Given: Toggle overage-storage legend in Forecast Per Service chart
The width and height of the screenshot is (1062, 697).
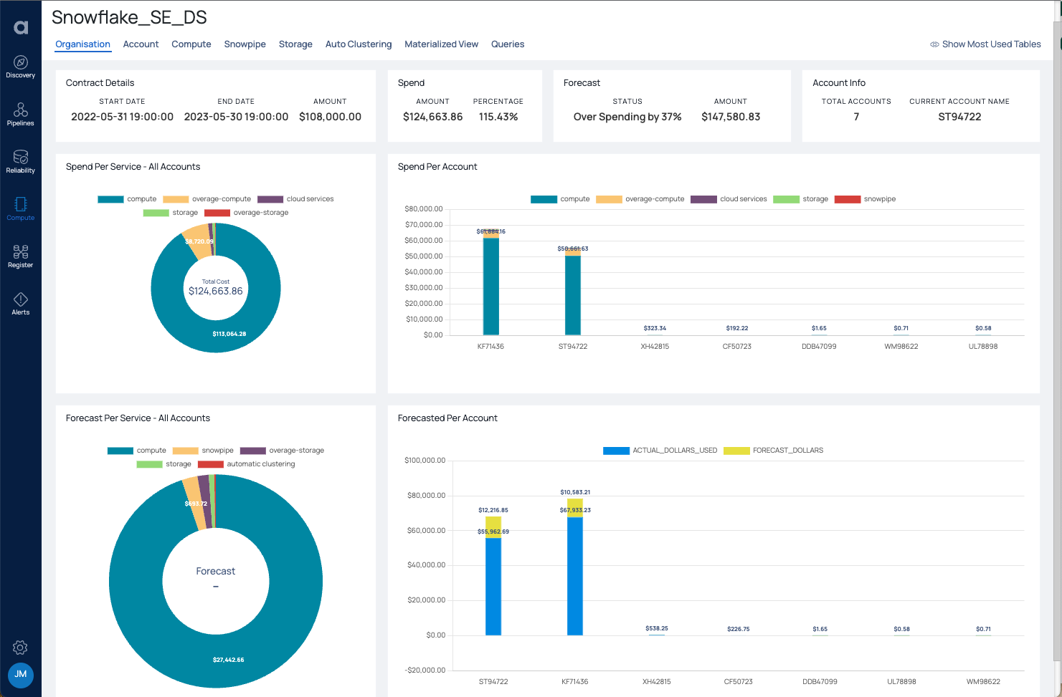Looking at the screenshot, I should (x=282, y=451).
